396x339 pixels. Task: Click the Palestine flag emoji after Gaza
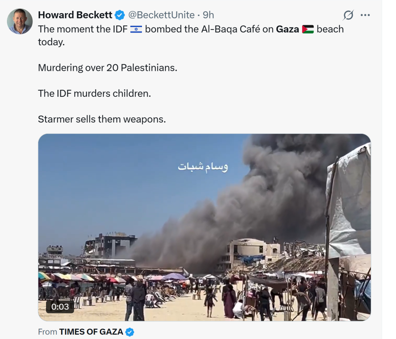coord(308,29)
